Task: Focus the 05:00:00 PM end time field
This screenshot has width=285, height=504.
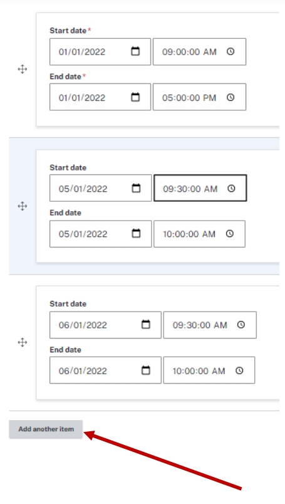Action: click(x=200, y=97)
